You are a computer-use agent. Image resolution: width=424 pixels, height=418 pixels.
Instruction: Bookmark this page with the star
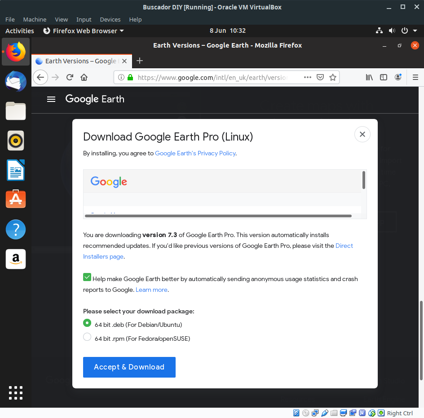333,77
